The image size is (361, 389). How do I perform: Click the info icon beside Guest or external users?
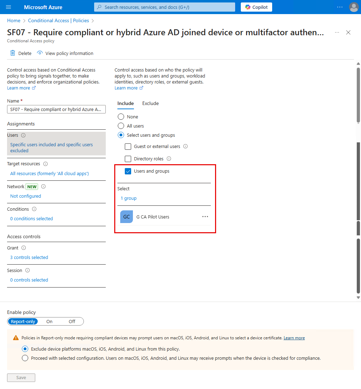[x=185, y=146]
